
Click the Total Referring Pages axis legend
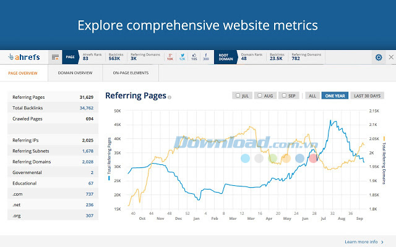coord(109,159)
